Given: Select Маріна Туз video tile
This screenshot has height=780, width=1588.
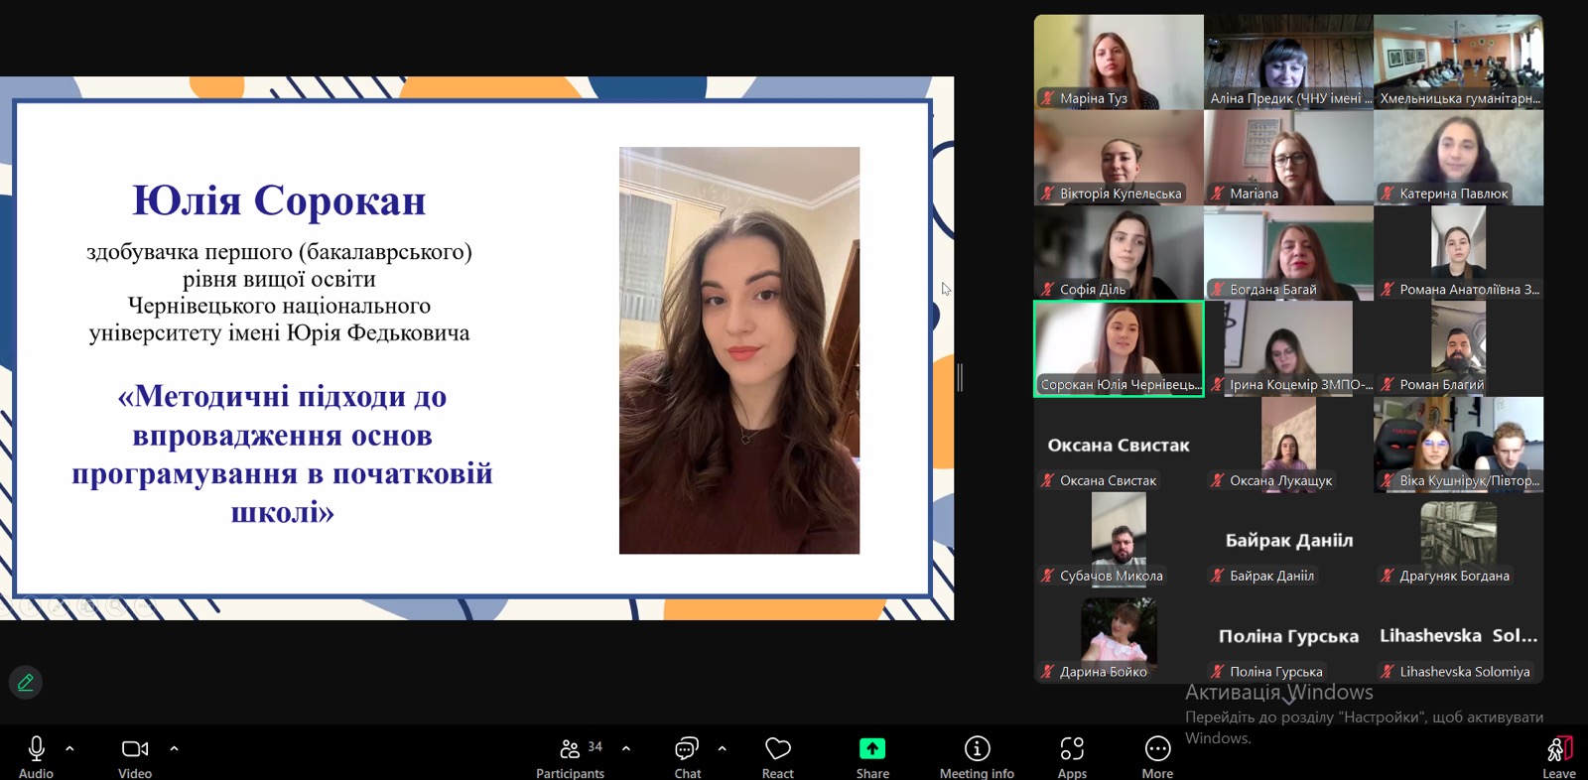Looking at the screenshot, I should (x=1119, y=62).
